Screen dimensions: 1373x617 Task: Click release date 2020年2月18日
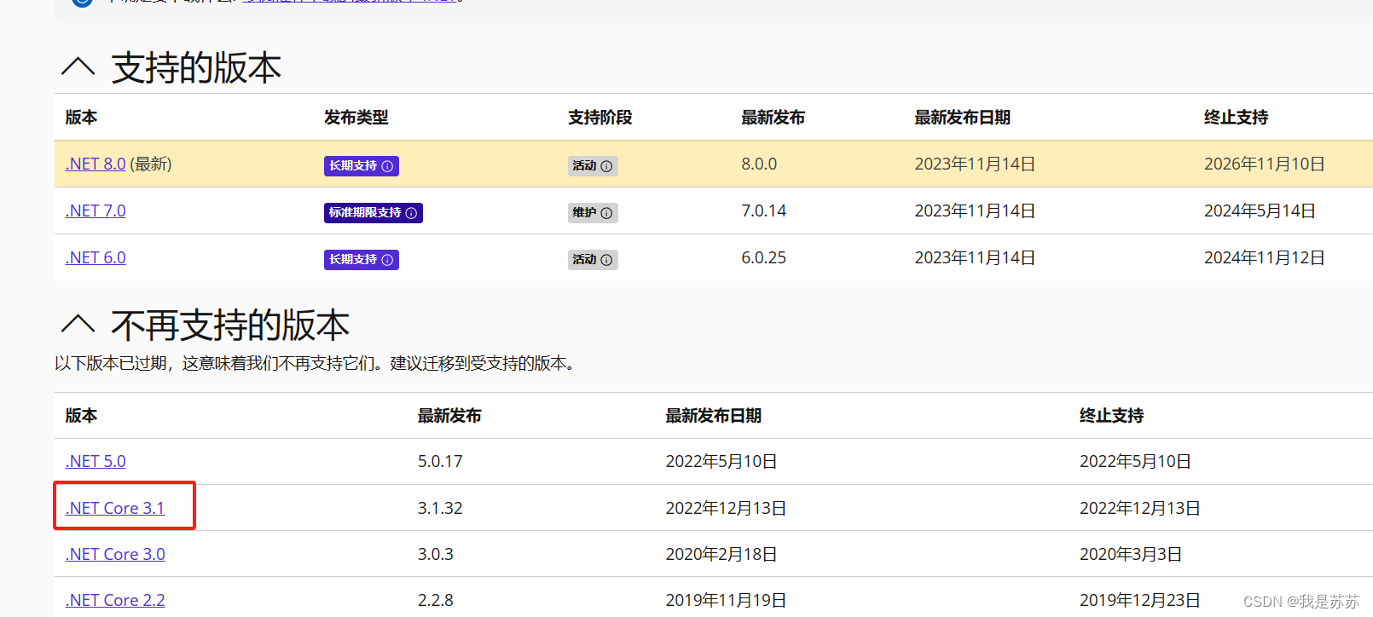[x=721, y=554]
